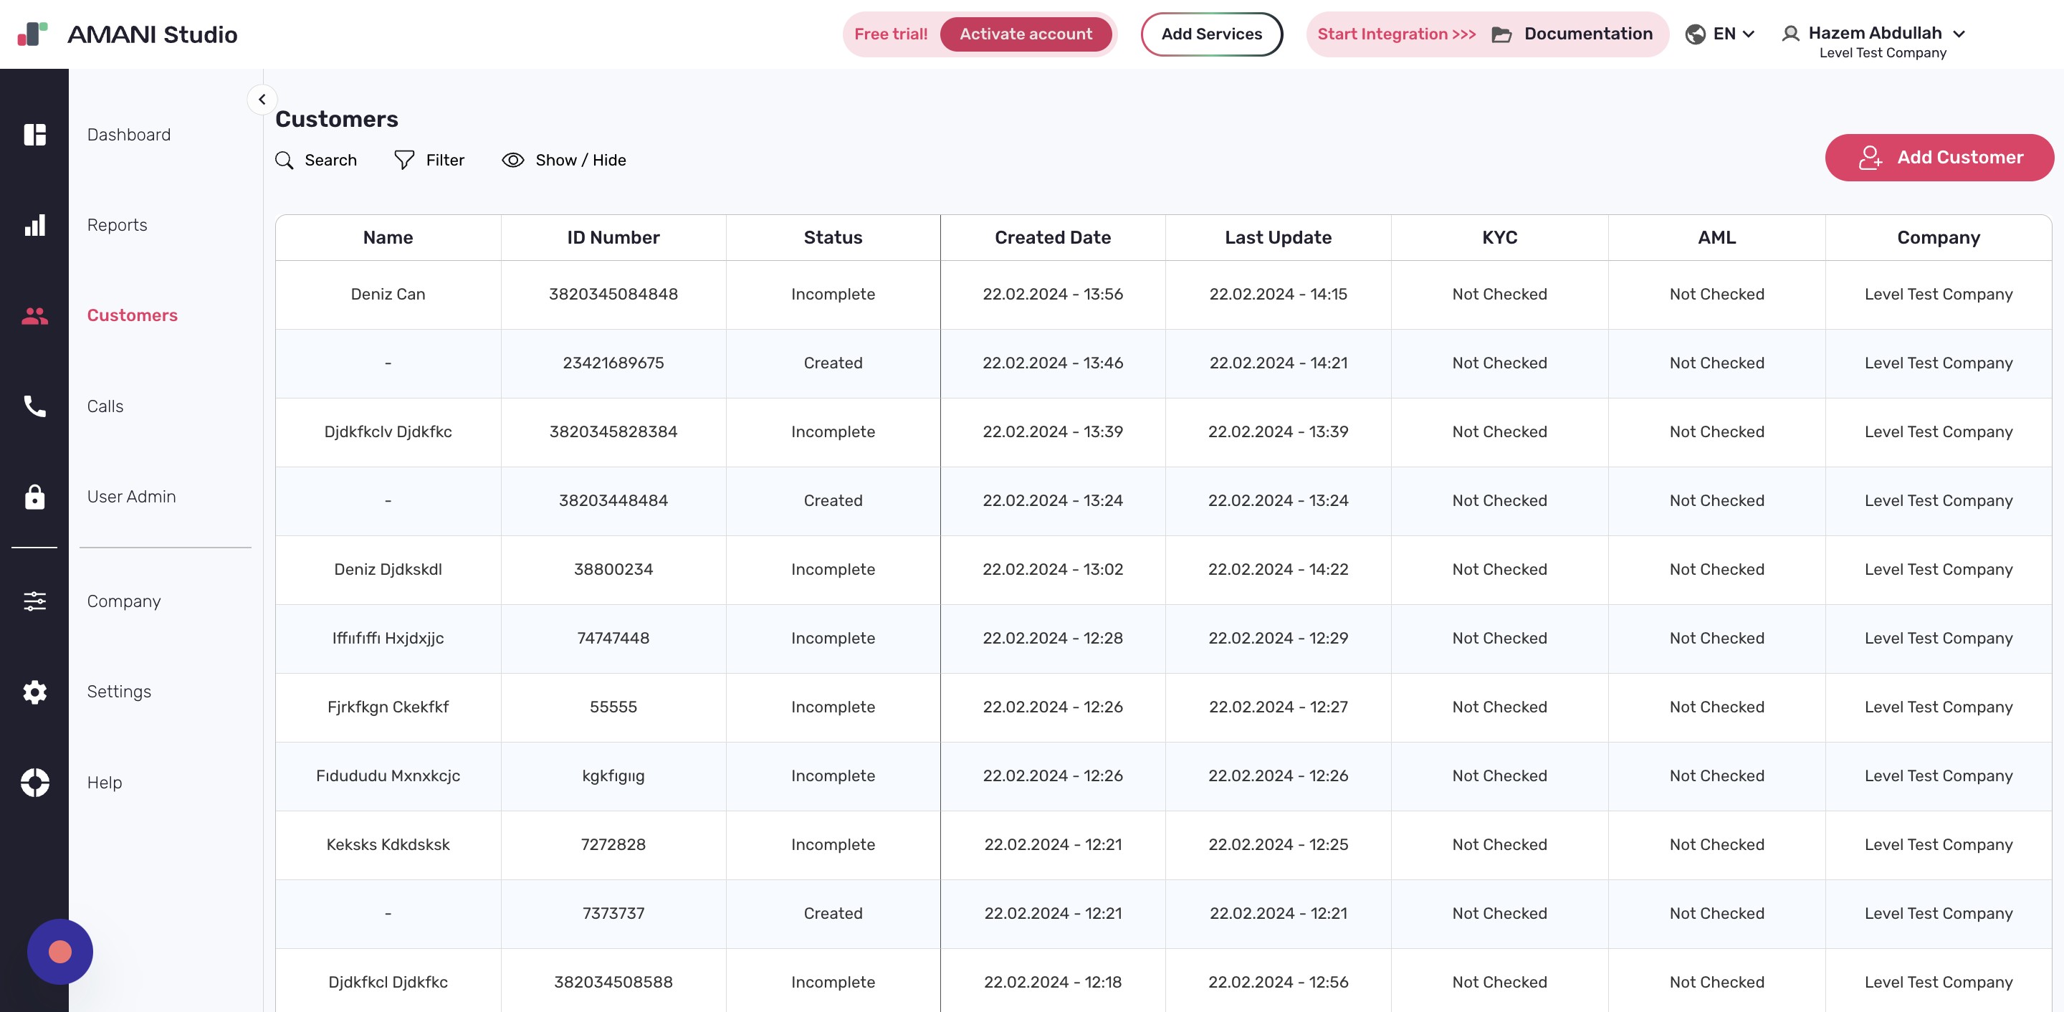Click Add Services button
This screenshot has height=1012, width=2064.
click(1210, 34)
